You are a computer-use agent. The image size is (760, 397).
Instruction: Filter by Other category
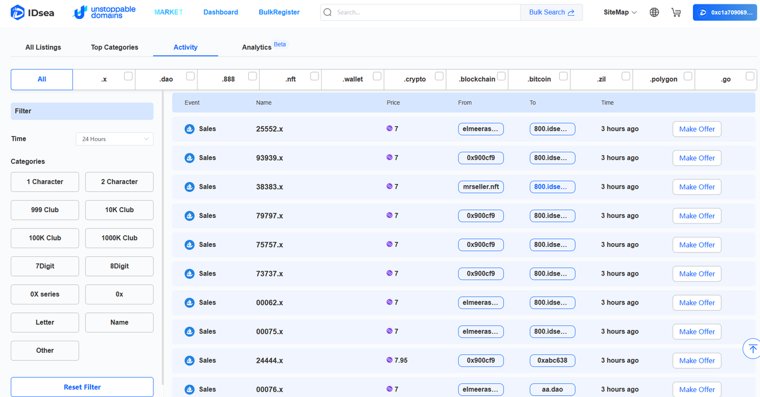point(45,350)
